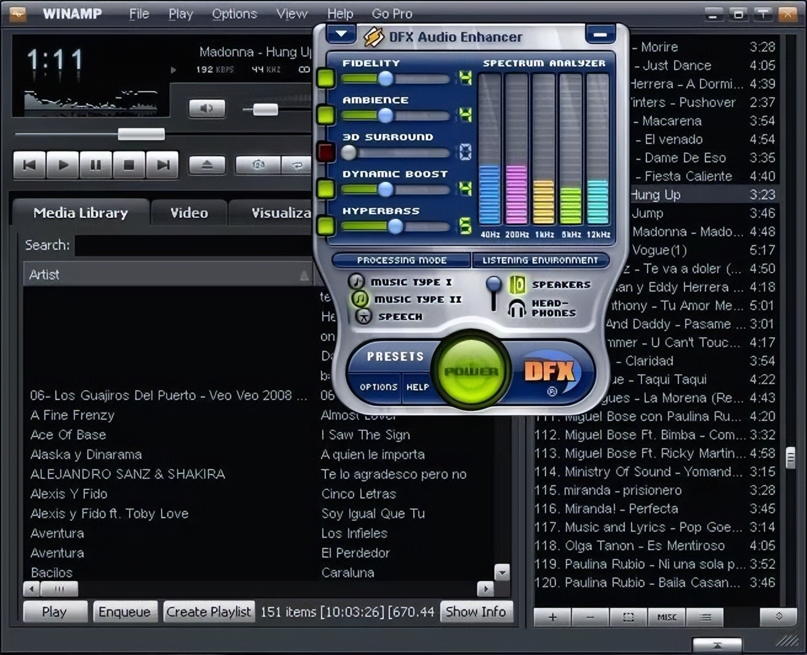Click the remove item minus icon below the playlist
This screenshot has height=655, width=807.
[590, 616]
